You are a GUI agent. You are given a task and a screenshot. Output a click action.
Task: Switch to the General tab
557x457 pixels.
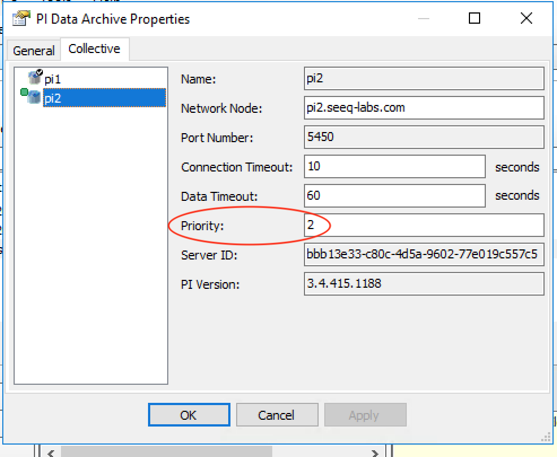point(33,50)
